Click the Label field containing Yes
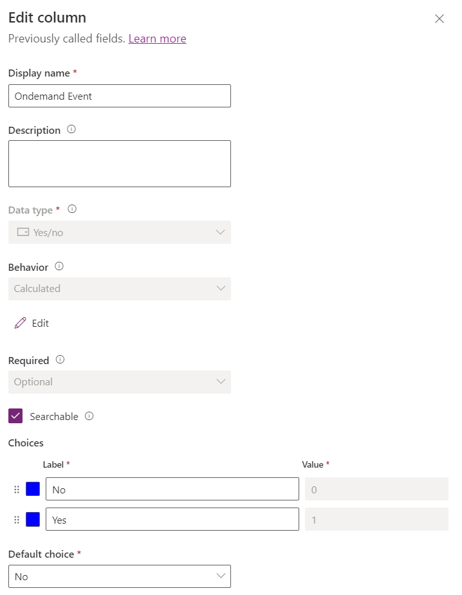 click(x=171, y=518)
